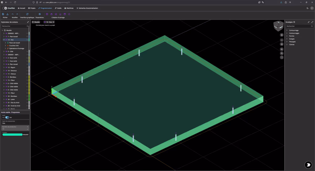The image size is (315, 171).
Task: Expand the Stratégies panel to fullscreen
Action: 312,22
